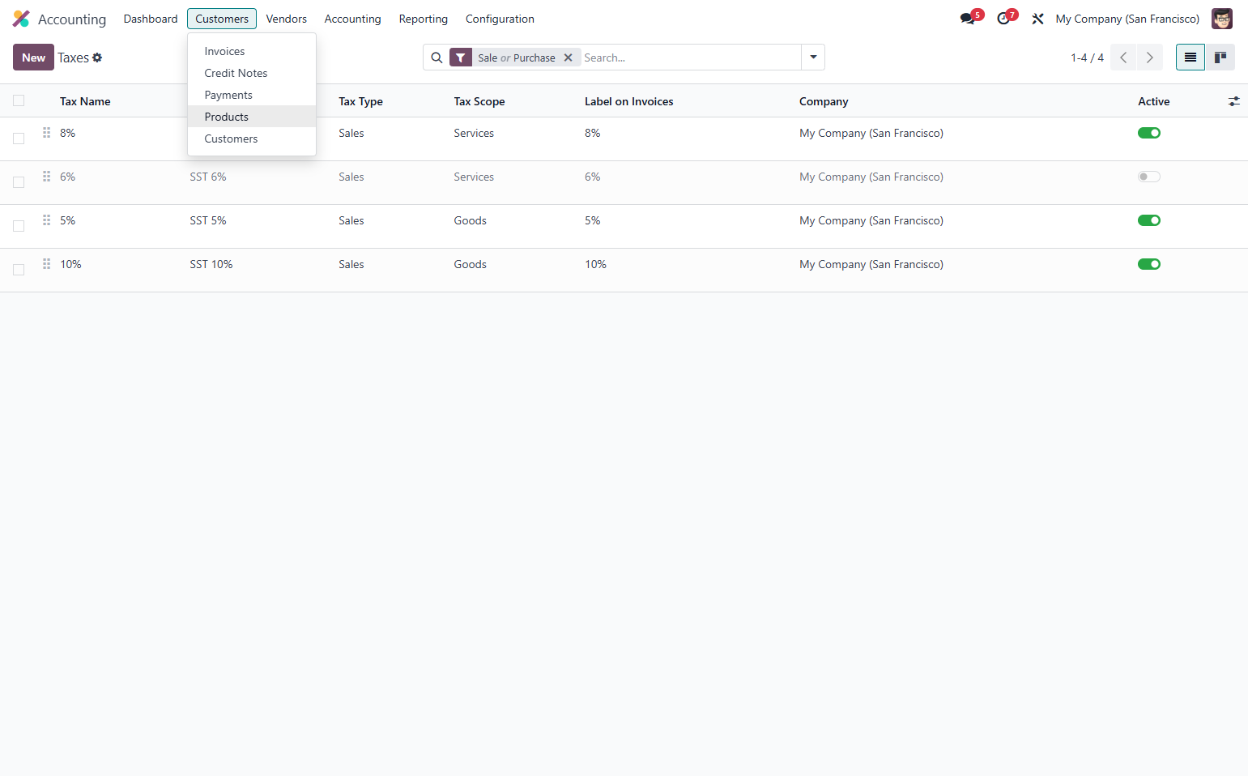This screenshot has width=1248, height=776.
Task: Choose Invoices from Customers menu
Action: 252,51
